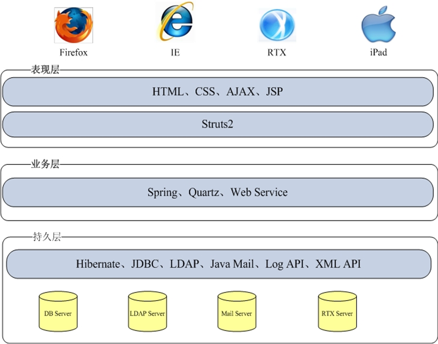This screenshot has width=438, height=344.
Task: Select the DB Server cylinder
Action: point(58,313)
